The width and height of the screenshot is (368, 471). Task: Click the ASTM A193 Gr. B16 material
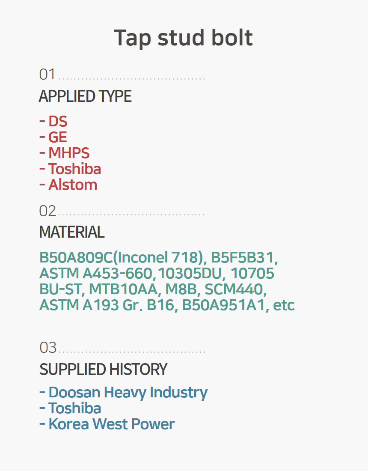pos(107,305)
